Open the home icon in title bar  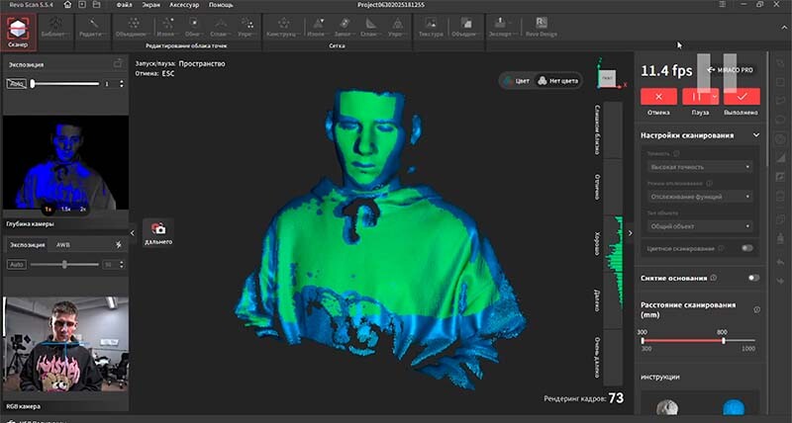click(x=67, y=5)
